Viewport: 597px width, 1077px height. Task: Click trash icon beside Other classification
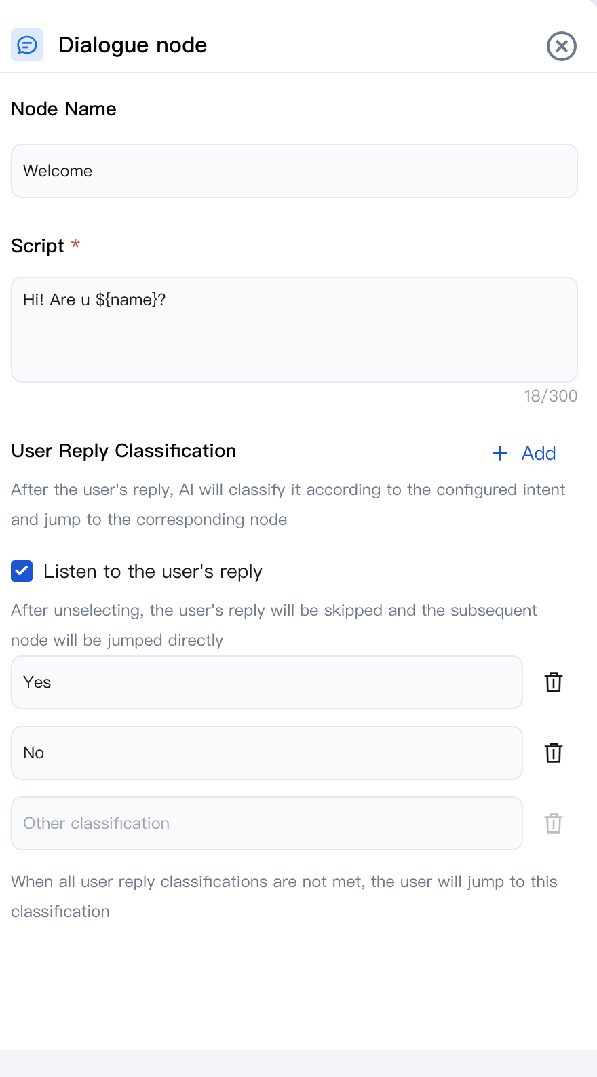tap(554, 823)
